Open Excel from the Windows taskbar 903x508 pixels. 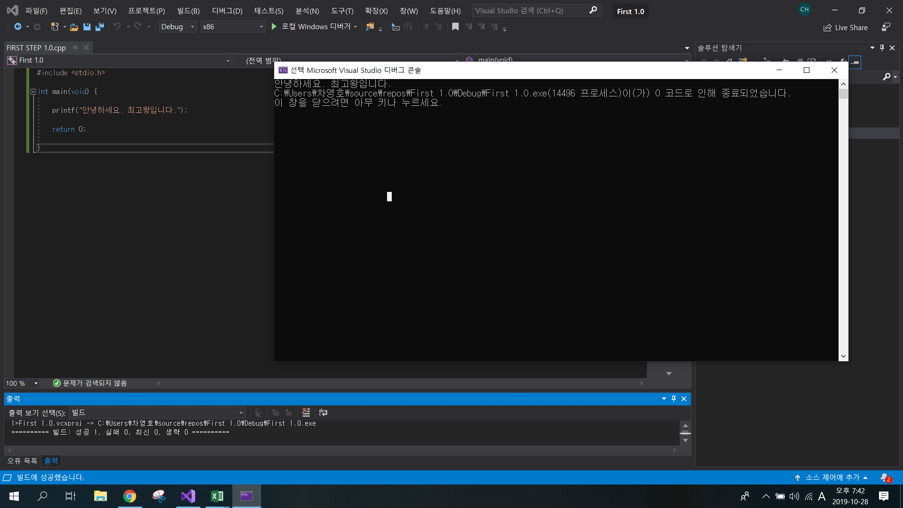(x=217, y=496)
